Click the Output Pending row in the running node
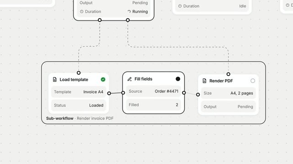 pyautogui.click(x=114, y=3)
